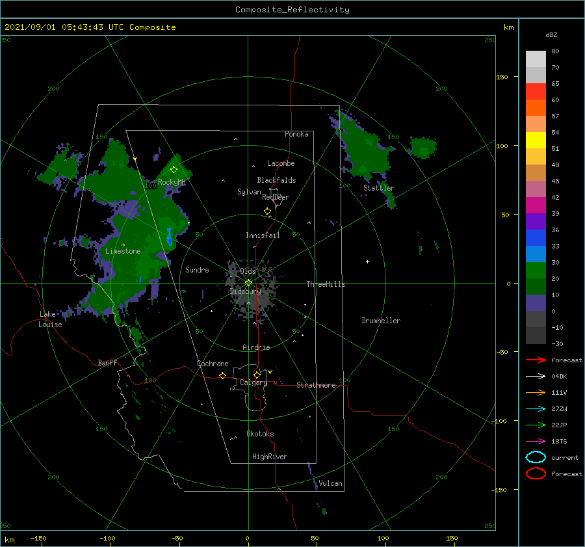Click the Drumheller city label
The image size is (585, 547).
(381, 321)
